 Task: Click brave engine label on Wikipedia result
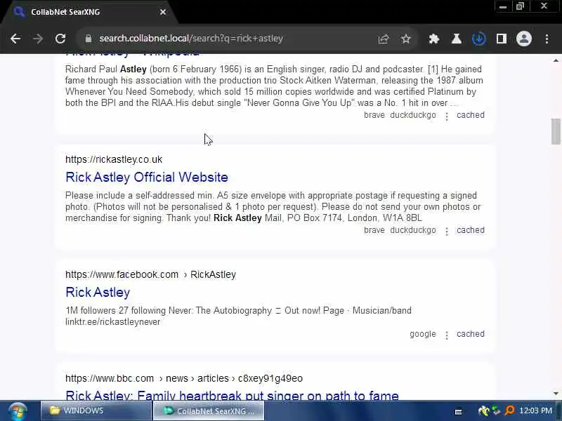[374, 115]
